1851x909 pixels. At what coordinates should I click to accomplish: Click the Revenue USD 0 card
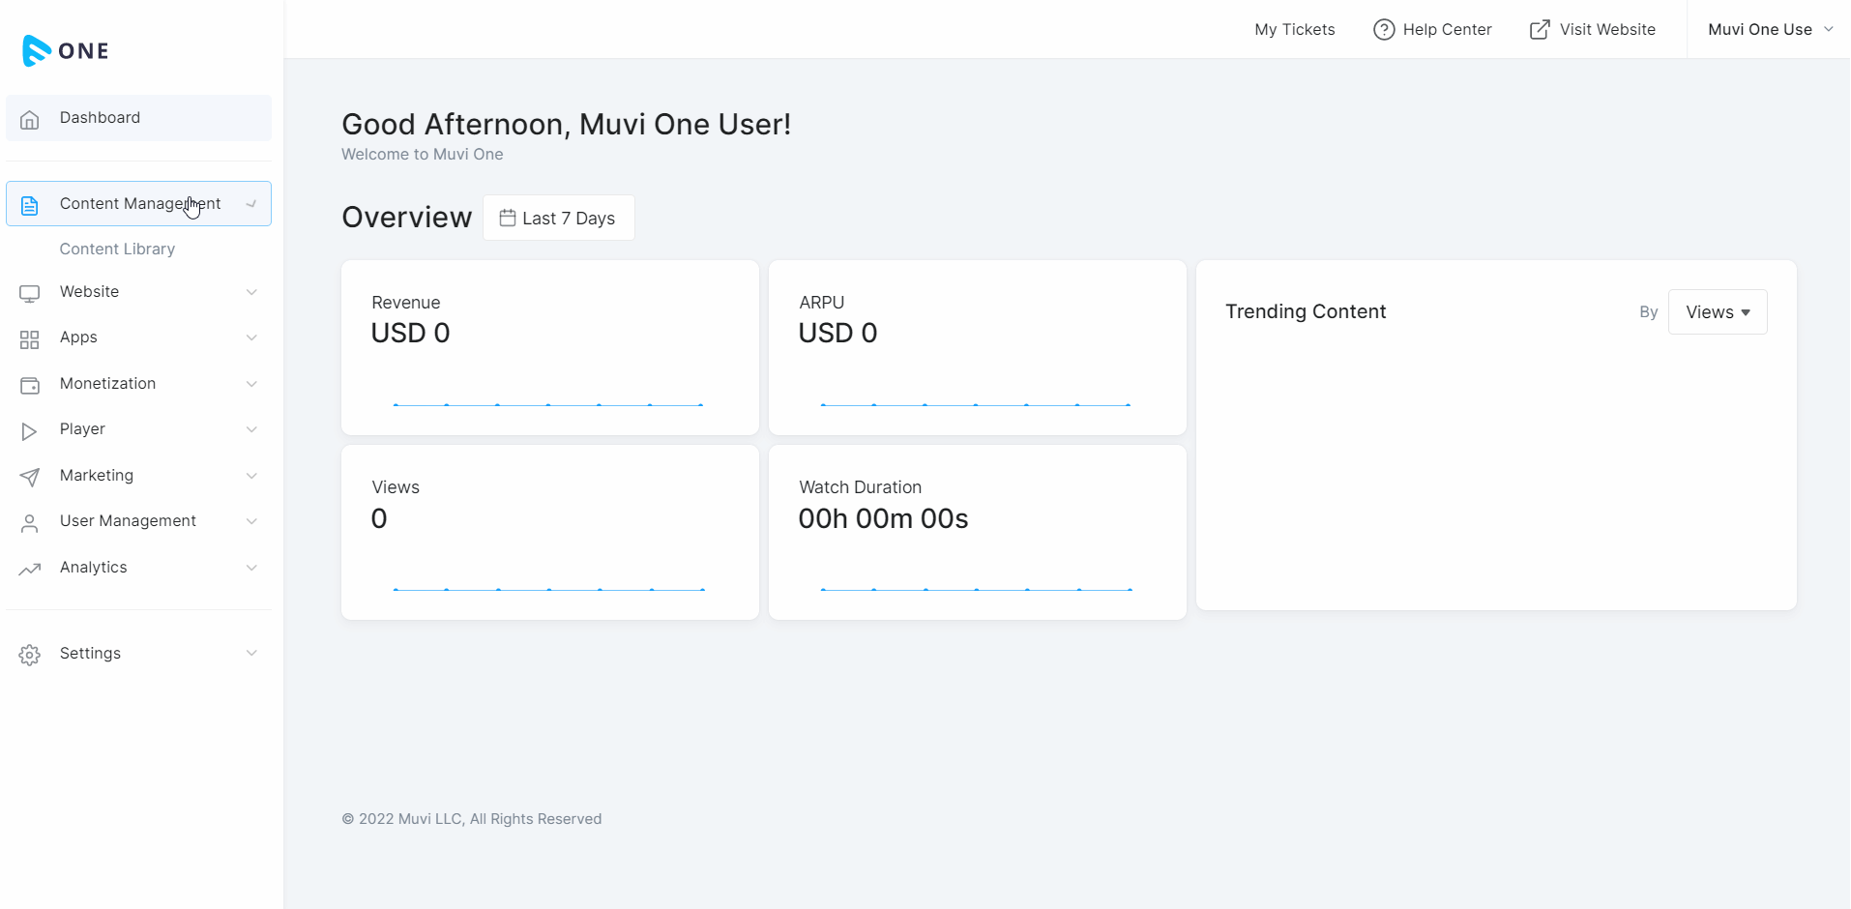pyautogui.click(x=550, y=348)
